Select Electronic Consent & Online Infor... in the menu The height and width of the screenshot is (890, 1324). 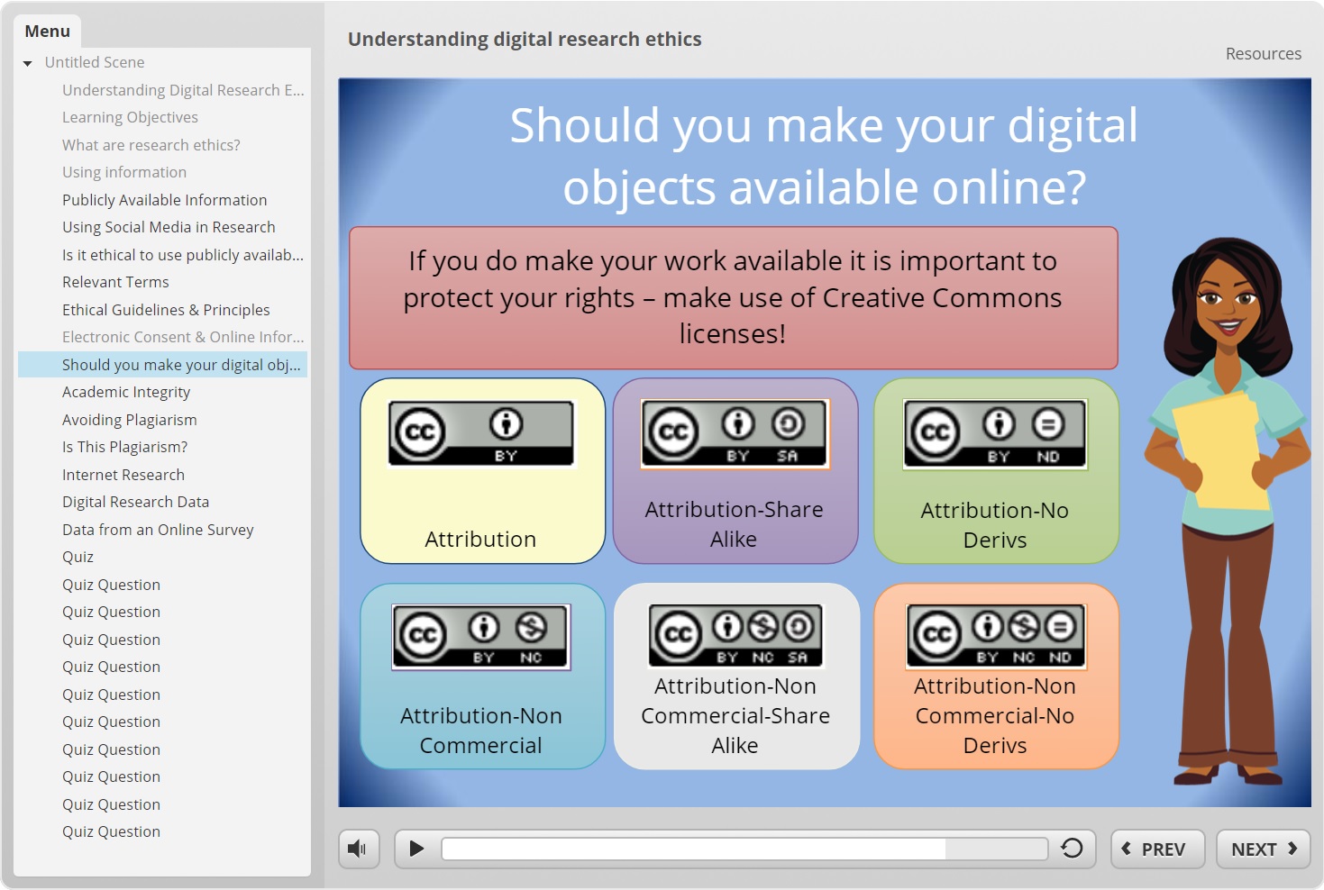tap(183, 337)
